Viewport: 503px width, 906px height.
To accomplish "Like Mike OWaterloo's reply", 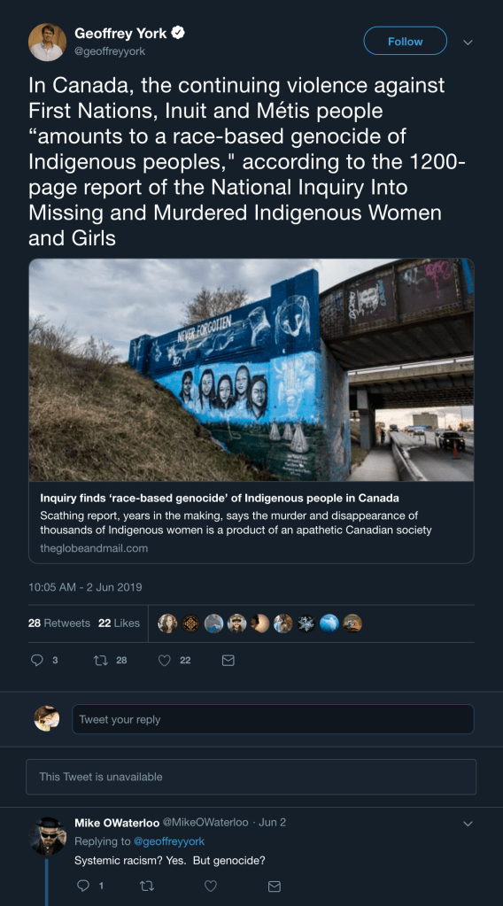I will coord(211,886).
